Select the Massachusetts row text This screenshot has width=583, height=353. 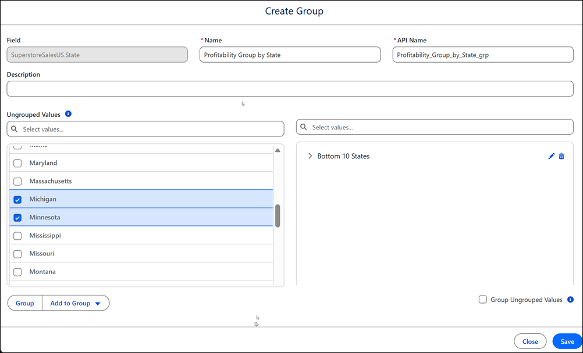tap(51, 181)
